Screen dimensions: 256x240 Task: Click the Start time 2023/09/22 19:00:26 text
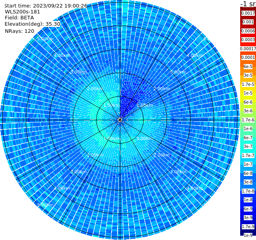(x=46, y=6)
